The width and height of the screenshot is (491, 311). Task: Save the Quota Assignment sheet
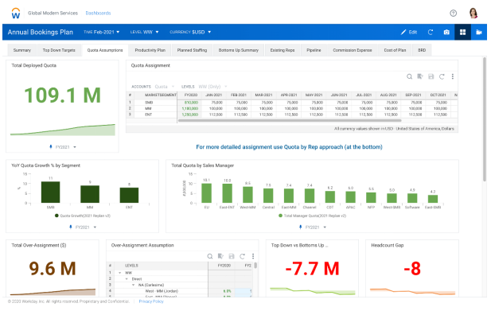point(431,76)
